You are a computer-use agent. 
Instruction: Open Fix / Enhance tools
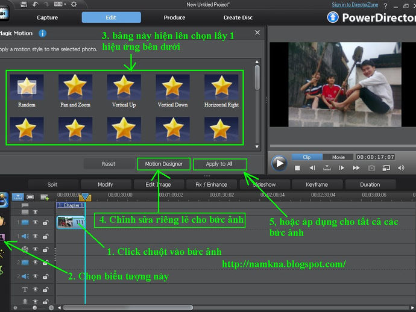click(212, 184)
